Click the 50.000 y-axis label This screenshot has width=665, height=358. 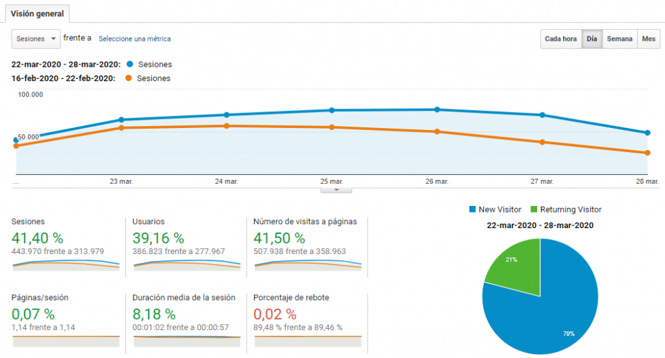pos(29,137)
